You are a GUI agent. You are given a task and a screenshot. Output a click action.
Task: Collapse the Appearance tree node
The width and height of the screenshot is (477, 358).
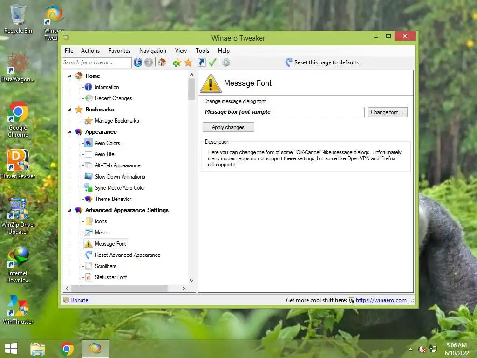70,132
